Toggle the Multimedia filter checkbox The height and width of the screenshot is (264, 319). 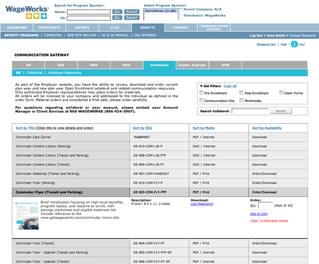(x=242, y=100)
